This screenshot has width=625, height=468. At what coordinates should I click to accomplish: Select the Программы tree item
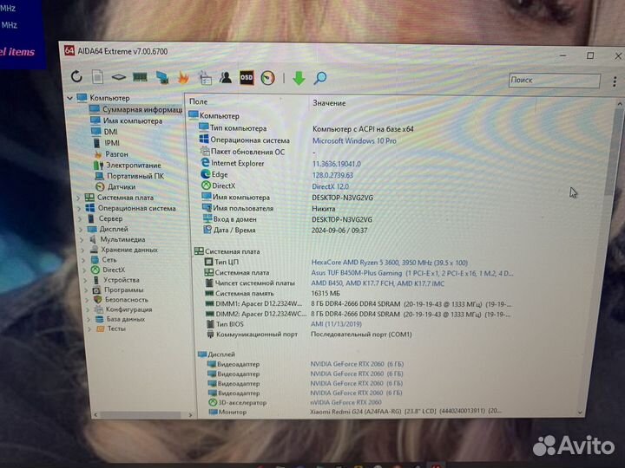coord(123,289)
